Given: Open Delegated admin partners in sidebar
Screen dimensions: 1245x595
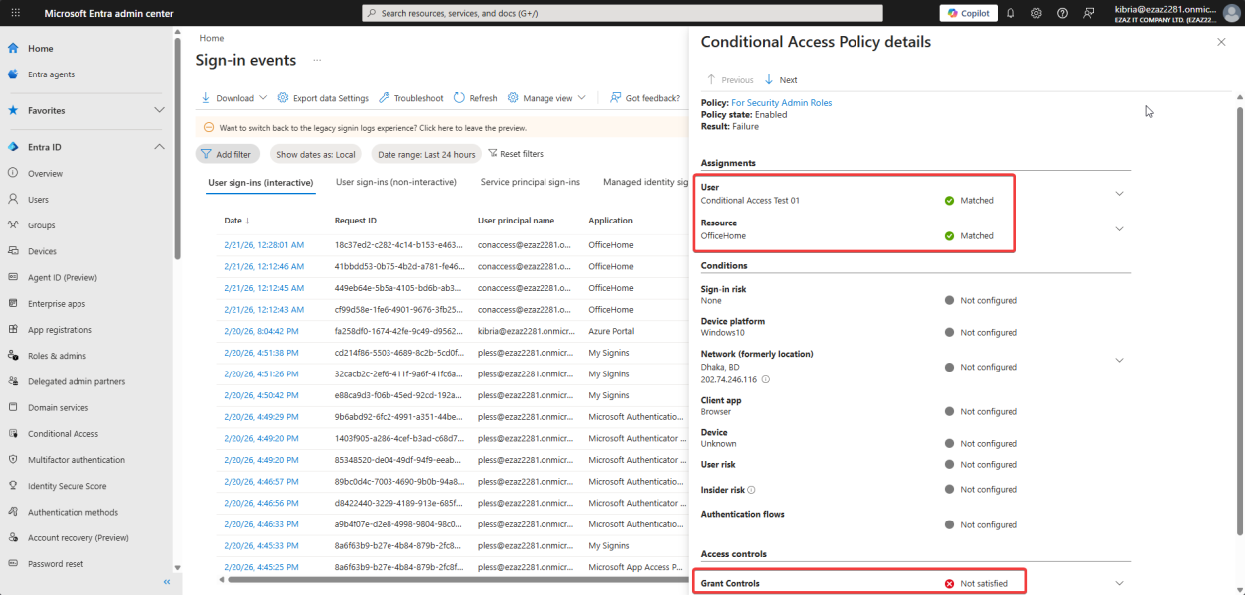Looking at the screenshot, I should [x=77, y=381].
